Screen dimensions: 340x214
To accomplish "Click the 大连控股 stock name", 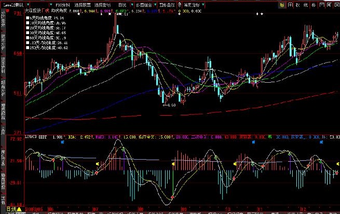I will 33,10.
